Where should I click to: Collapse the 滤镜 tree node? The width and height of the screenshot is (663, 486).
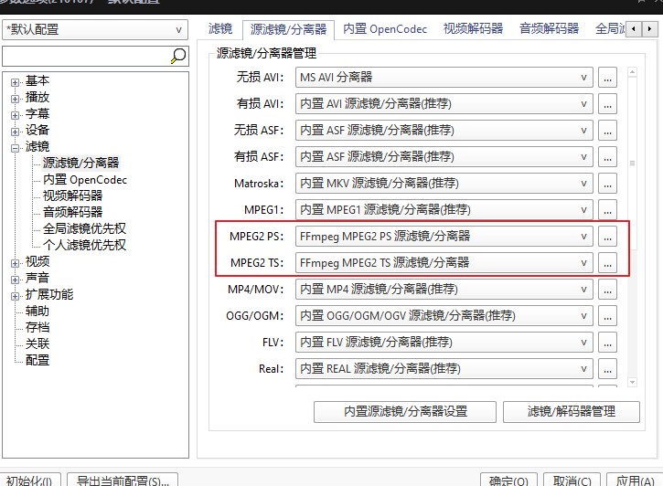16,147
